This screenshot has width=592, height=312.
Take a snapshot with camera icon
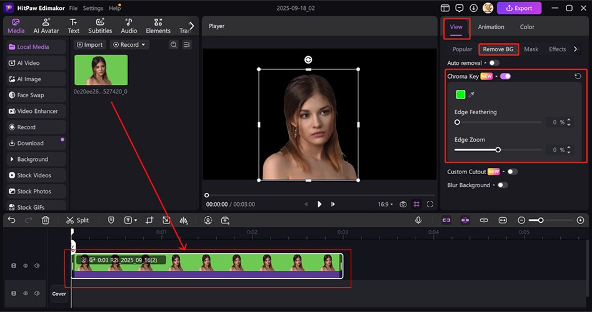(403, 204)
